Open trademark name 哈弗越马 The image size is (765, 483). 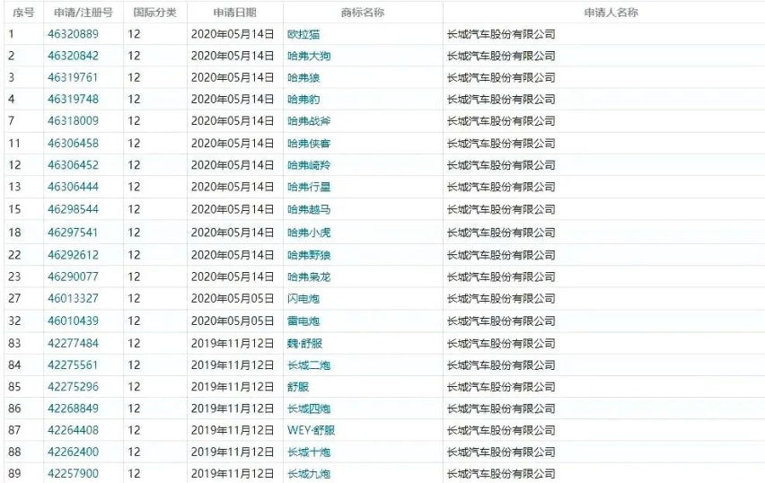tap(309, 209)
